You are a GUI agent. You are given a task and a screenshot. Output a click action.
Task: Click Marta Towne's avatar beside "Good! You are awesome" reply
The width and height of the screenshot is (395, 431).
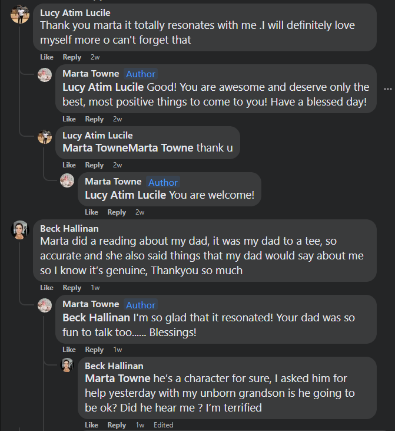coord(45,75)
